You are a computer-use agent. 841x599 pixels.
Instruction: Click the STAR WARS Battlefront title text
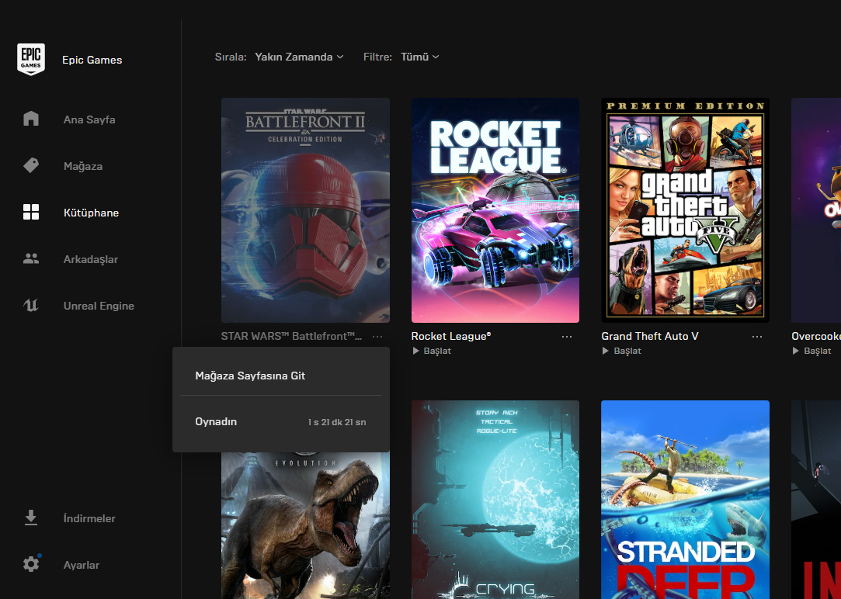[291, 337]
